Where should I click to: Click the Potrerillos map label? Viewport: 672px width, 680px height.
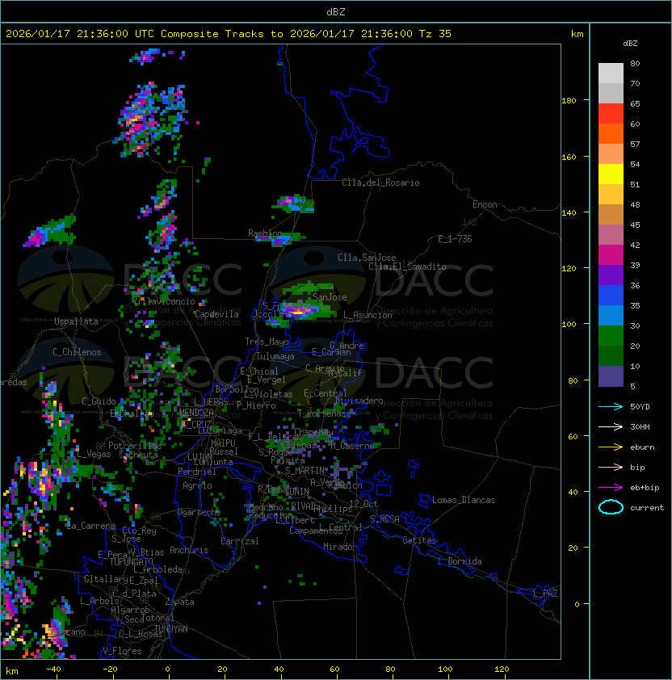coord(135,446)
